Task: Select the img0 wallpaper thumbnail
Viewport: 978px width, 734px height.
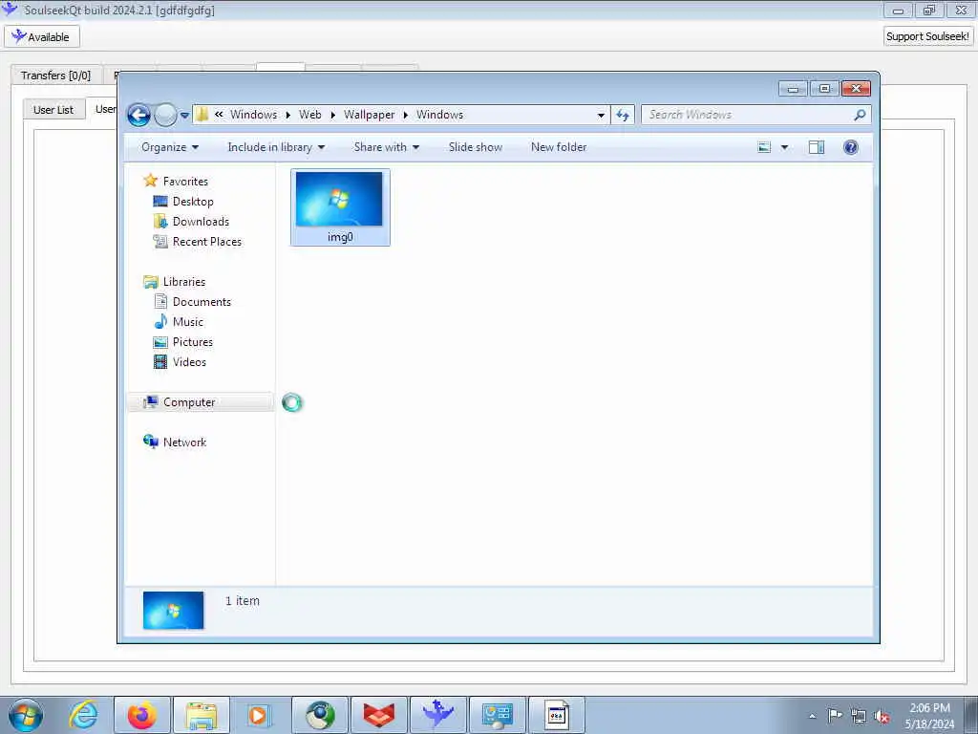Action: 340,207
